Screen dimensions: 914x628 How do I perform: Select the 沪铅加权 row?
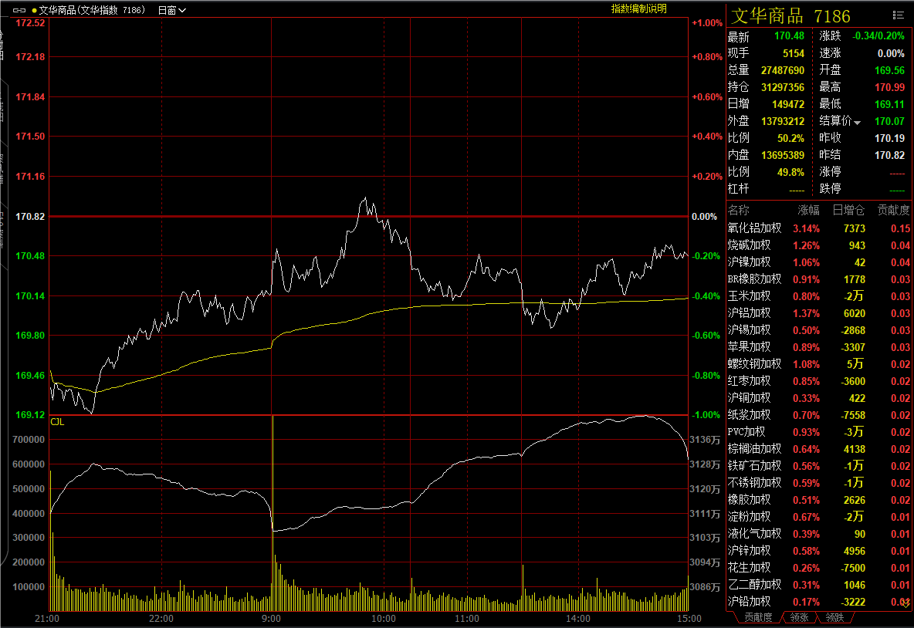[x=819, y=601]
